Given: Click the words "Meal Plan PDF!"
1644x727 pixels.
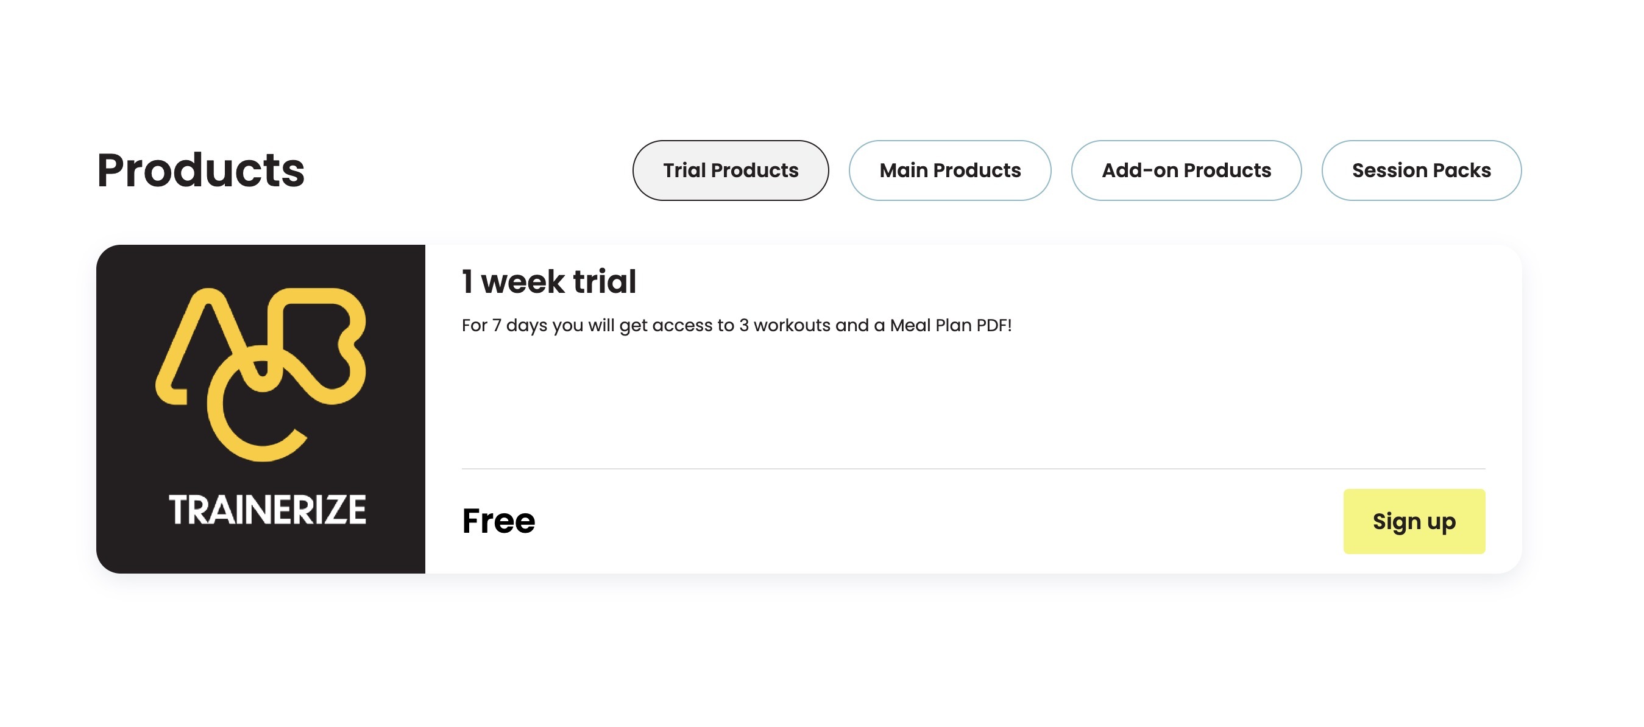Looking at the screenshot, I should click(951, 325).
